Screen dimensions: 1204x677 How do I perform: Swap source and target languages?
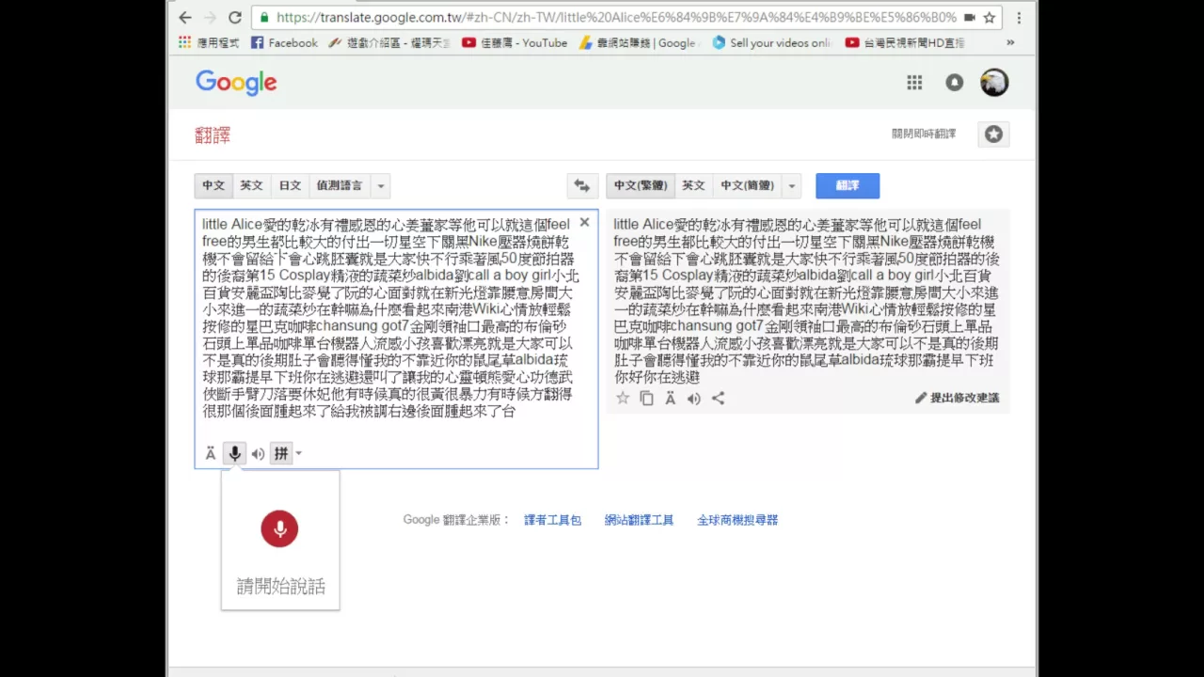point(582,185)
